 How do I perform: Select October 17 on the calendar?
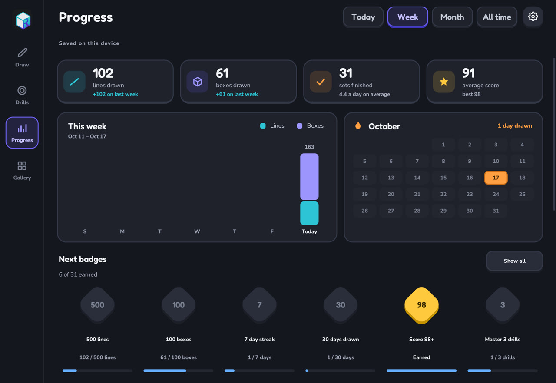click(496, 178)
